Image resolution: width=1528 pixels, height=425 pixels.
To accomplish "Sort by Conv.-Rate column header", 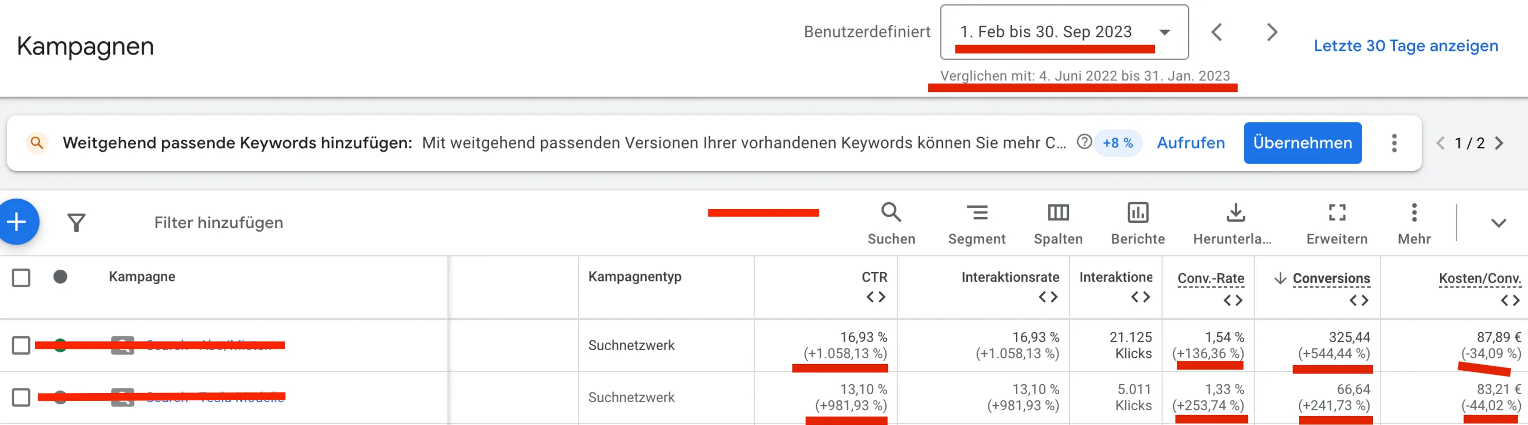I will tap(1211, 278).
